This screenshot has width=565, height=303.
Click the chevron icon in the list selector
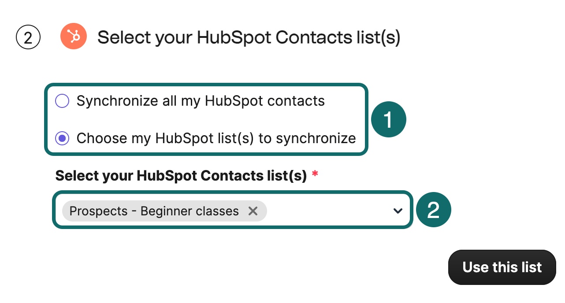pos(398,211)
